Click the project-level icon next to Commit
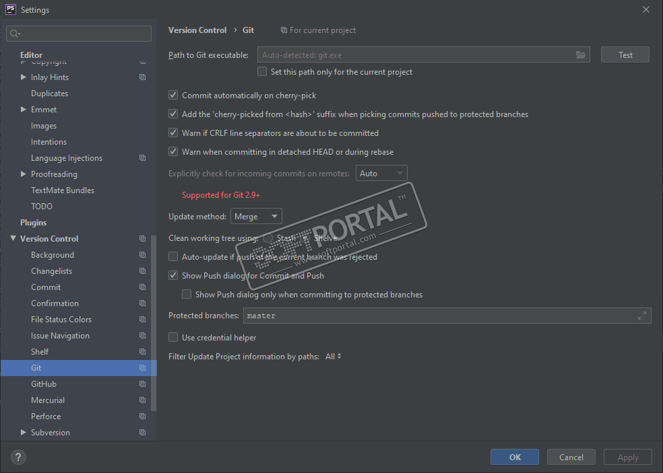 click(142, 287)
